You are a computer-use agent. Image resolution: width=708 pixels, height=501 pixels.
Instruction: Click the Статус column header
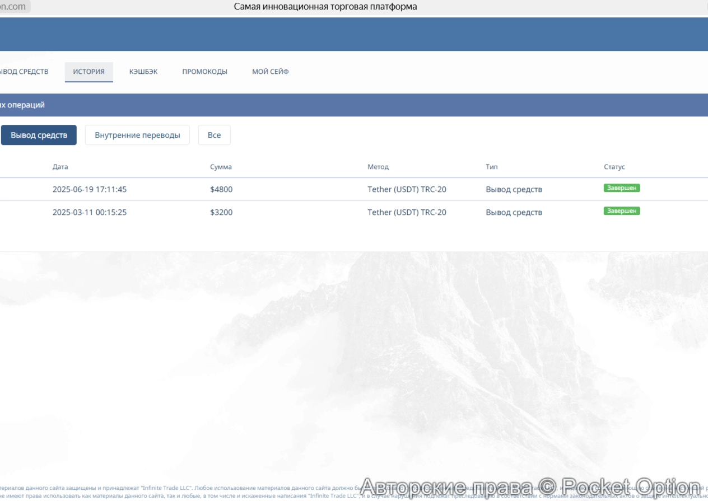click(x=614, y=167)
